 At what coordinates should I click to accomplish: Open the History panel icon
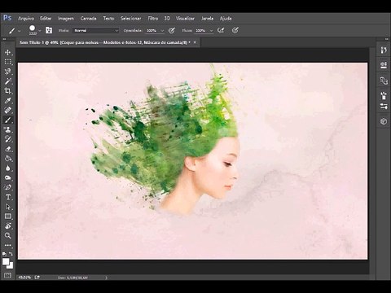point(384,50)
